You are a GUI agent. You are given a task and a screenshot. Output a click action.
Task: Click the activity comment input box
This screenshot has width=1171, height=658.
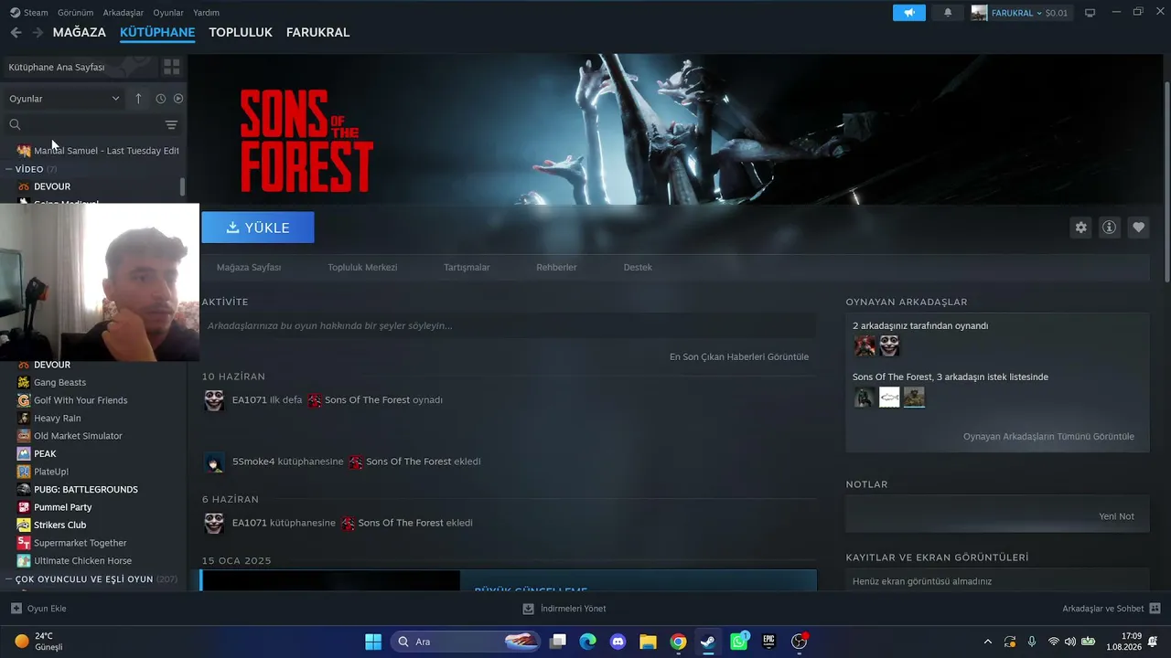509,326
